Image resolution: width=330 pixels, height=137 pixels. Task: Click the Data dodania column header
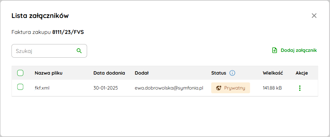click(109, 73)
